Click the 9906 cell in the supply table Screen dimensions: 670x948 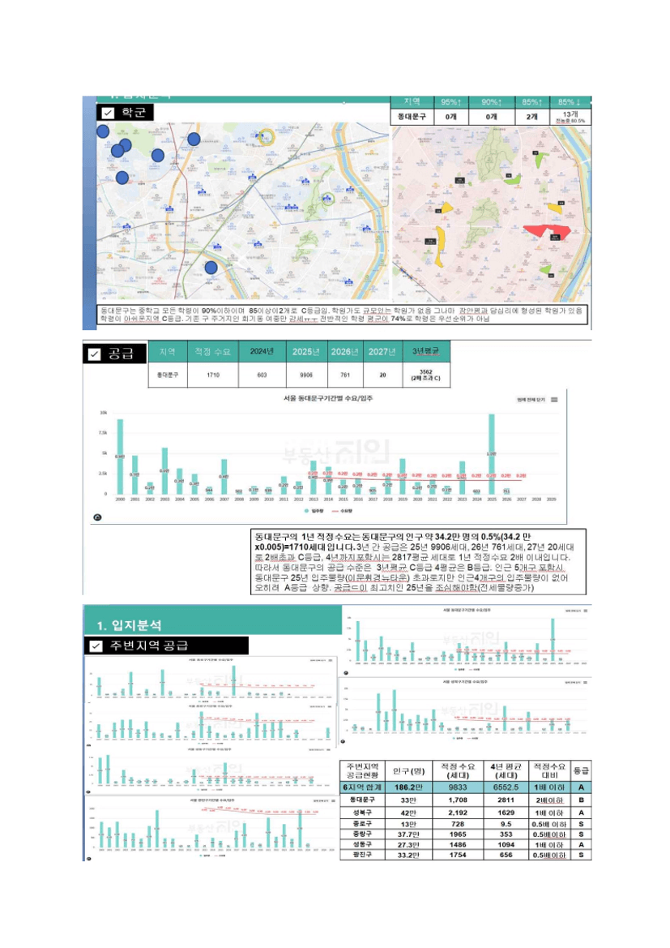[306, 375]
